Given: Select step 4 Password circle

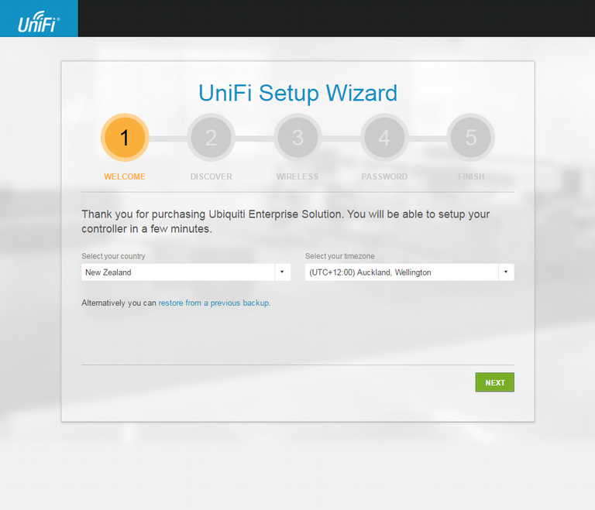Looking at the screenshot, I should click(384, 137).
